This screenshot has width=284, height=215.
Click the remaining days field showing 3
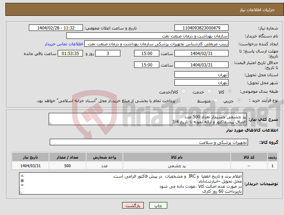(x=108, y=53)
